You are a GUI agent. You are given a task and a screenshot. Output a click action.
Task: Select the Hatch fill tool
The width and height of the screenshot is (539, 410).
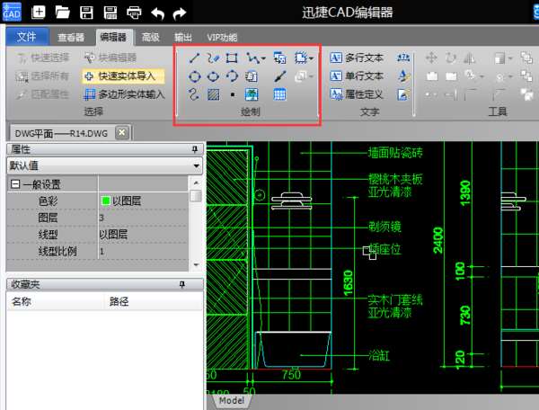[214, 94]
